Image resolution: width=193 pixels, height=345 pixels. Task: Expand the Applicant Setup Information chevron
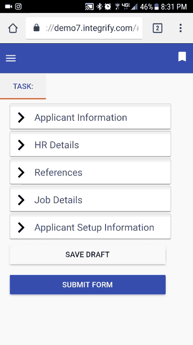[21, 228]
